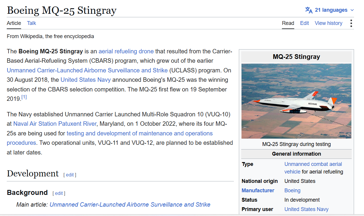Image resolution: width=364 pixels, height=216 pixels.
Task: Select the Primary user label
Action: (x=257, y=209)
